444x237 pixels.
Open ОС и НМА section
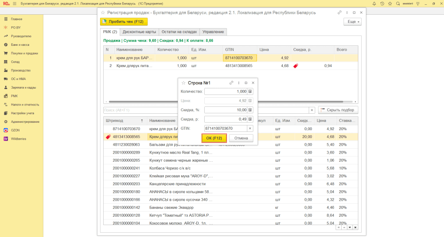click(18, 79)
